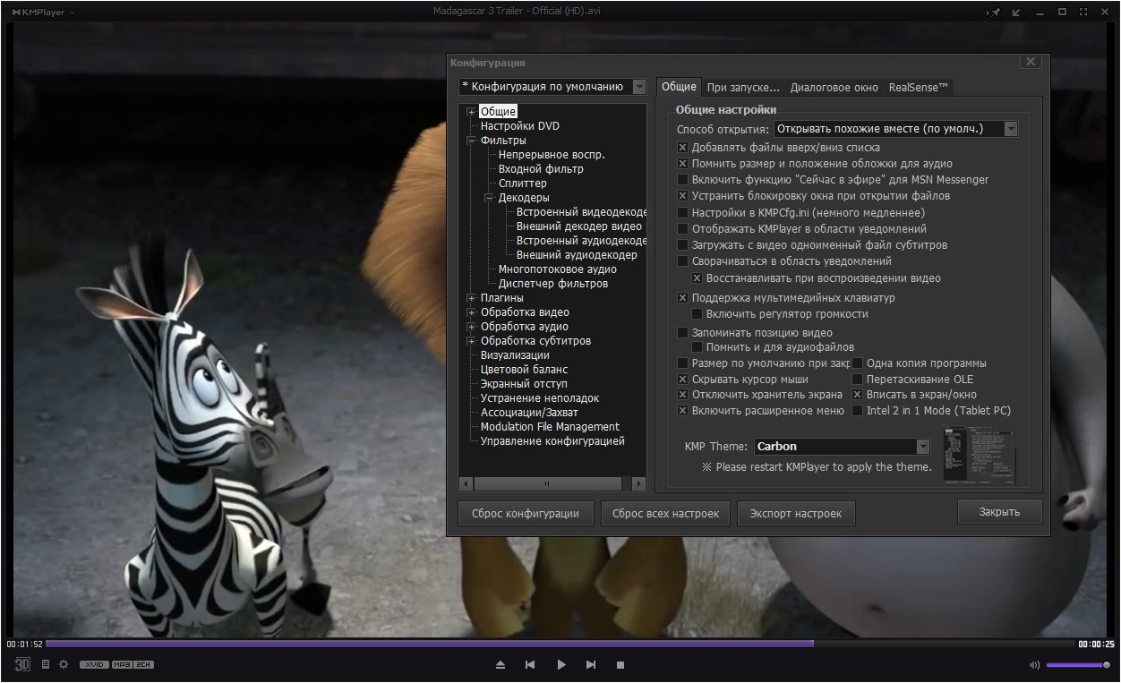Screen dimensions: 1121x683
Task: Stop video playback
Action: pyautogui.click(x=620, y=665)
